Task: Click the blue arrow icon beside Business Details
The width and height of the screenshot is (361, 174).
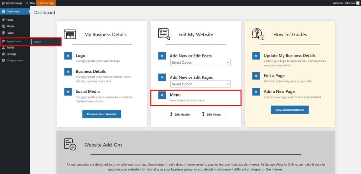Action: (68, 72)
